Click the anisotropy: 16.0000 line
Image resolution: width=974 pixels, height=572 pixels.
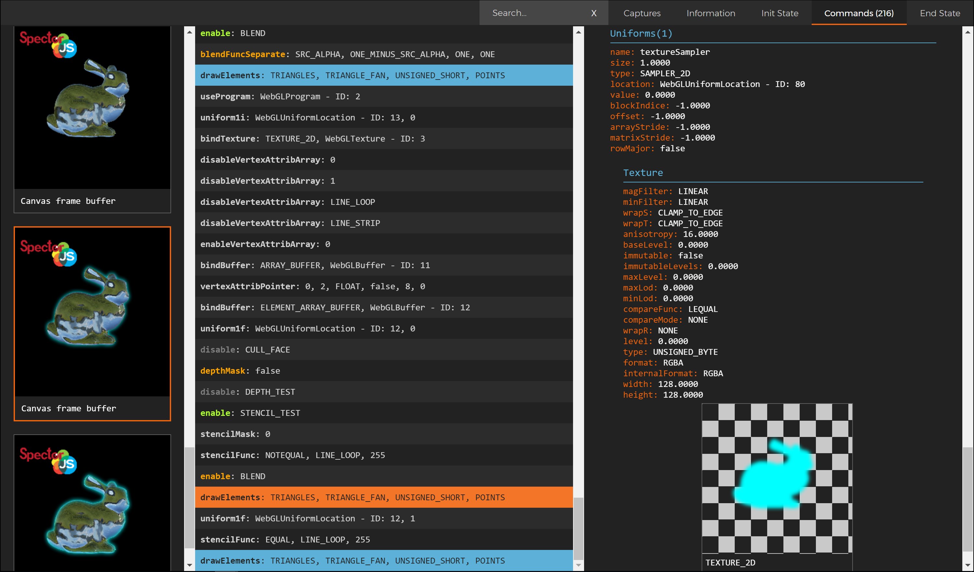(670, 234)
